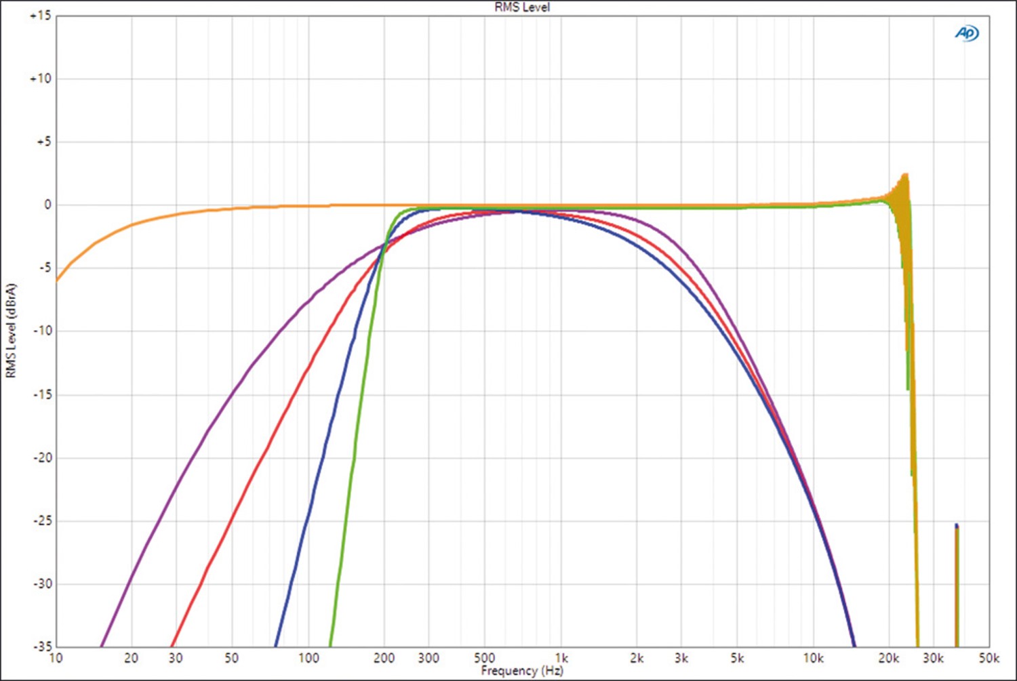Viewport: 1017px width, 681px height.
Task: Click the 50k tick label at axis end
Action: click(989, 658)
